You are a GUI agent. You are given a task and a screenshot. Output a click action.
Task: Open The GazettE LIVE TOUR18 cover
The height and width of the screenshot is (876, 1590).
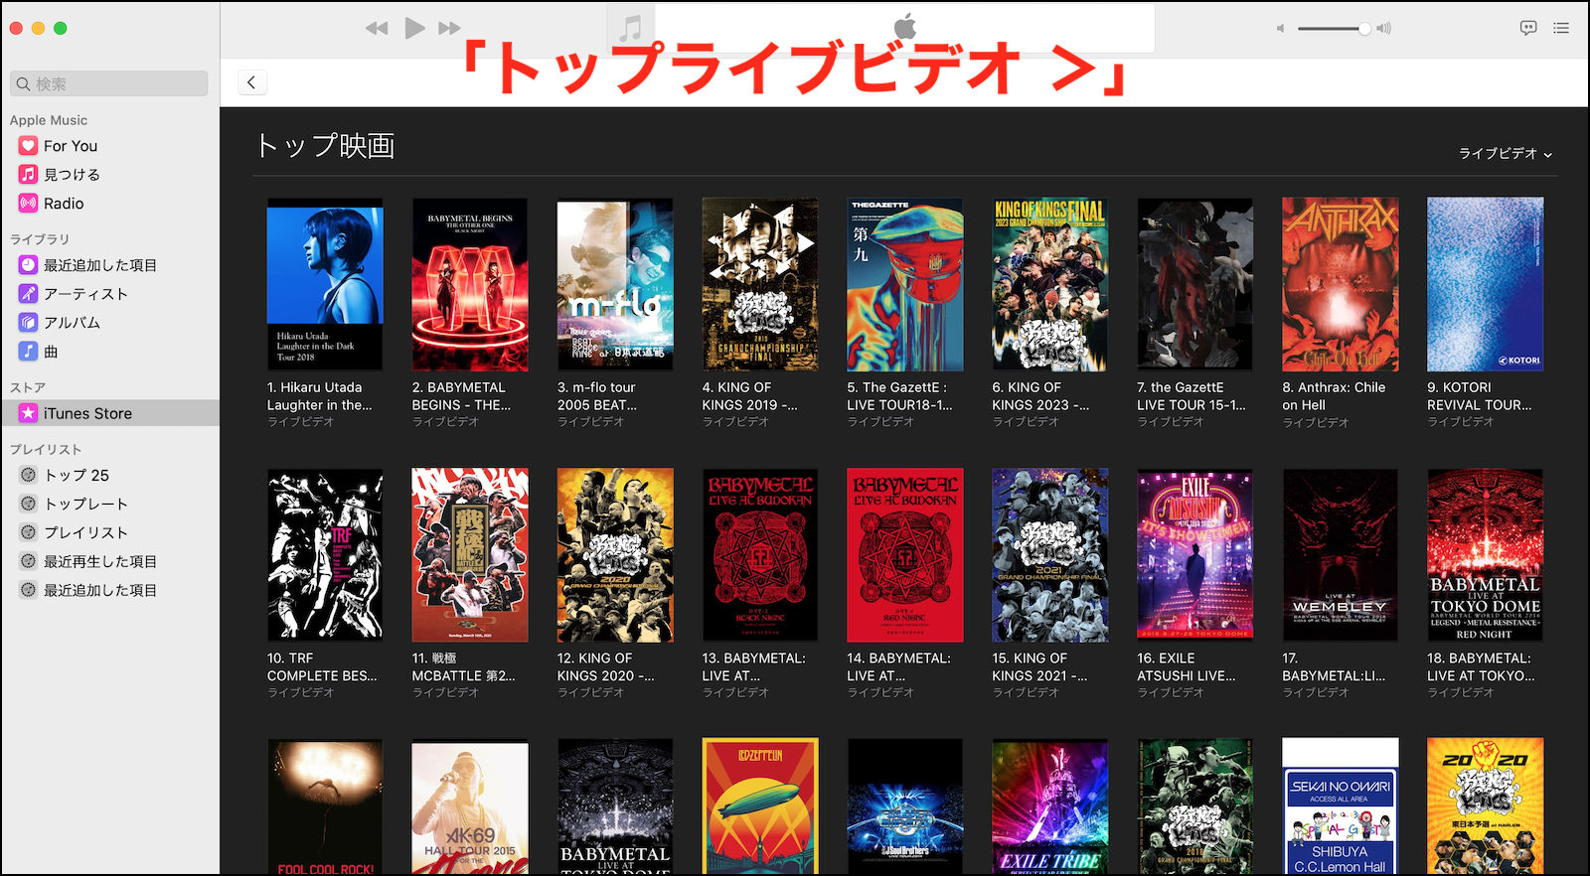(x=905, y=284)
